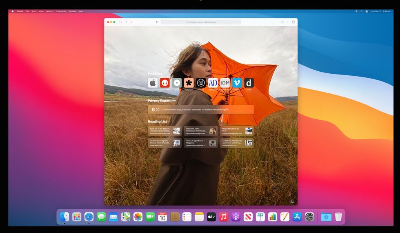400x233 pixels.
Task: Launch Apple TV from the Dock
Action: click(x=211, y=217)
